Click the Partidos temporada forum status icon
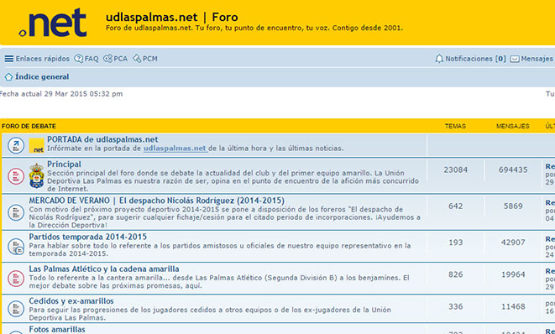The width and height of the screenshot is (555, 334). pyautogui.click(x=16, y=247)
